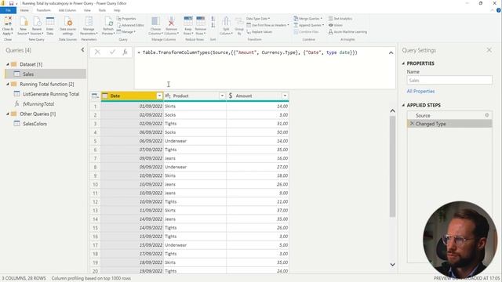502x282 pixels.
Task: Switch to the Home tab
Action: 24,10
